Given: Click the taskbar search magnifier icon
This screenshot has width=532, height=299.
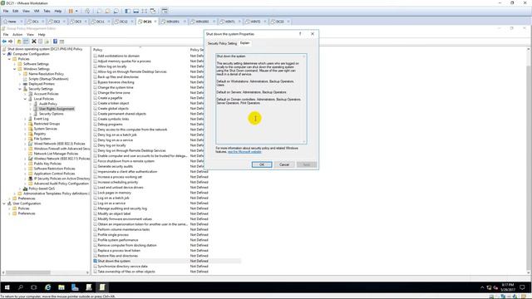Looking at the screenshot, I should pyautogui.click(x=20, y=287).
